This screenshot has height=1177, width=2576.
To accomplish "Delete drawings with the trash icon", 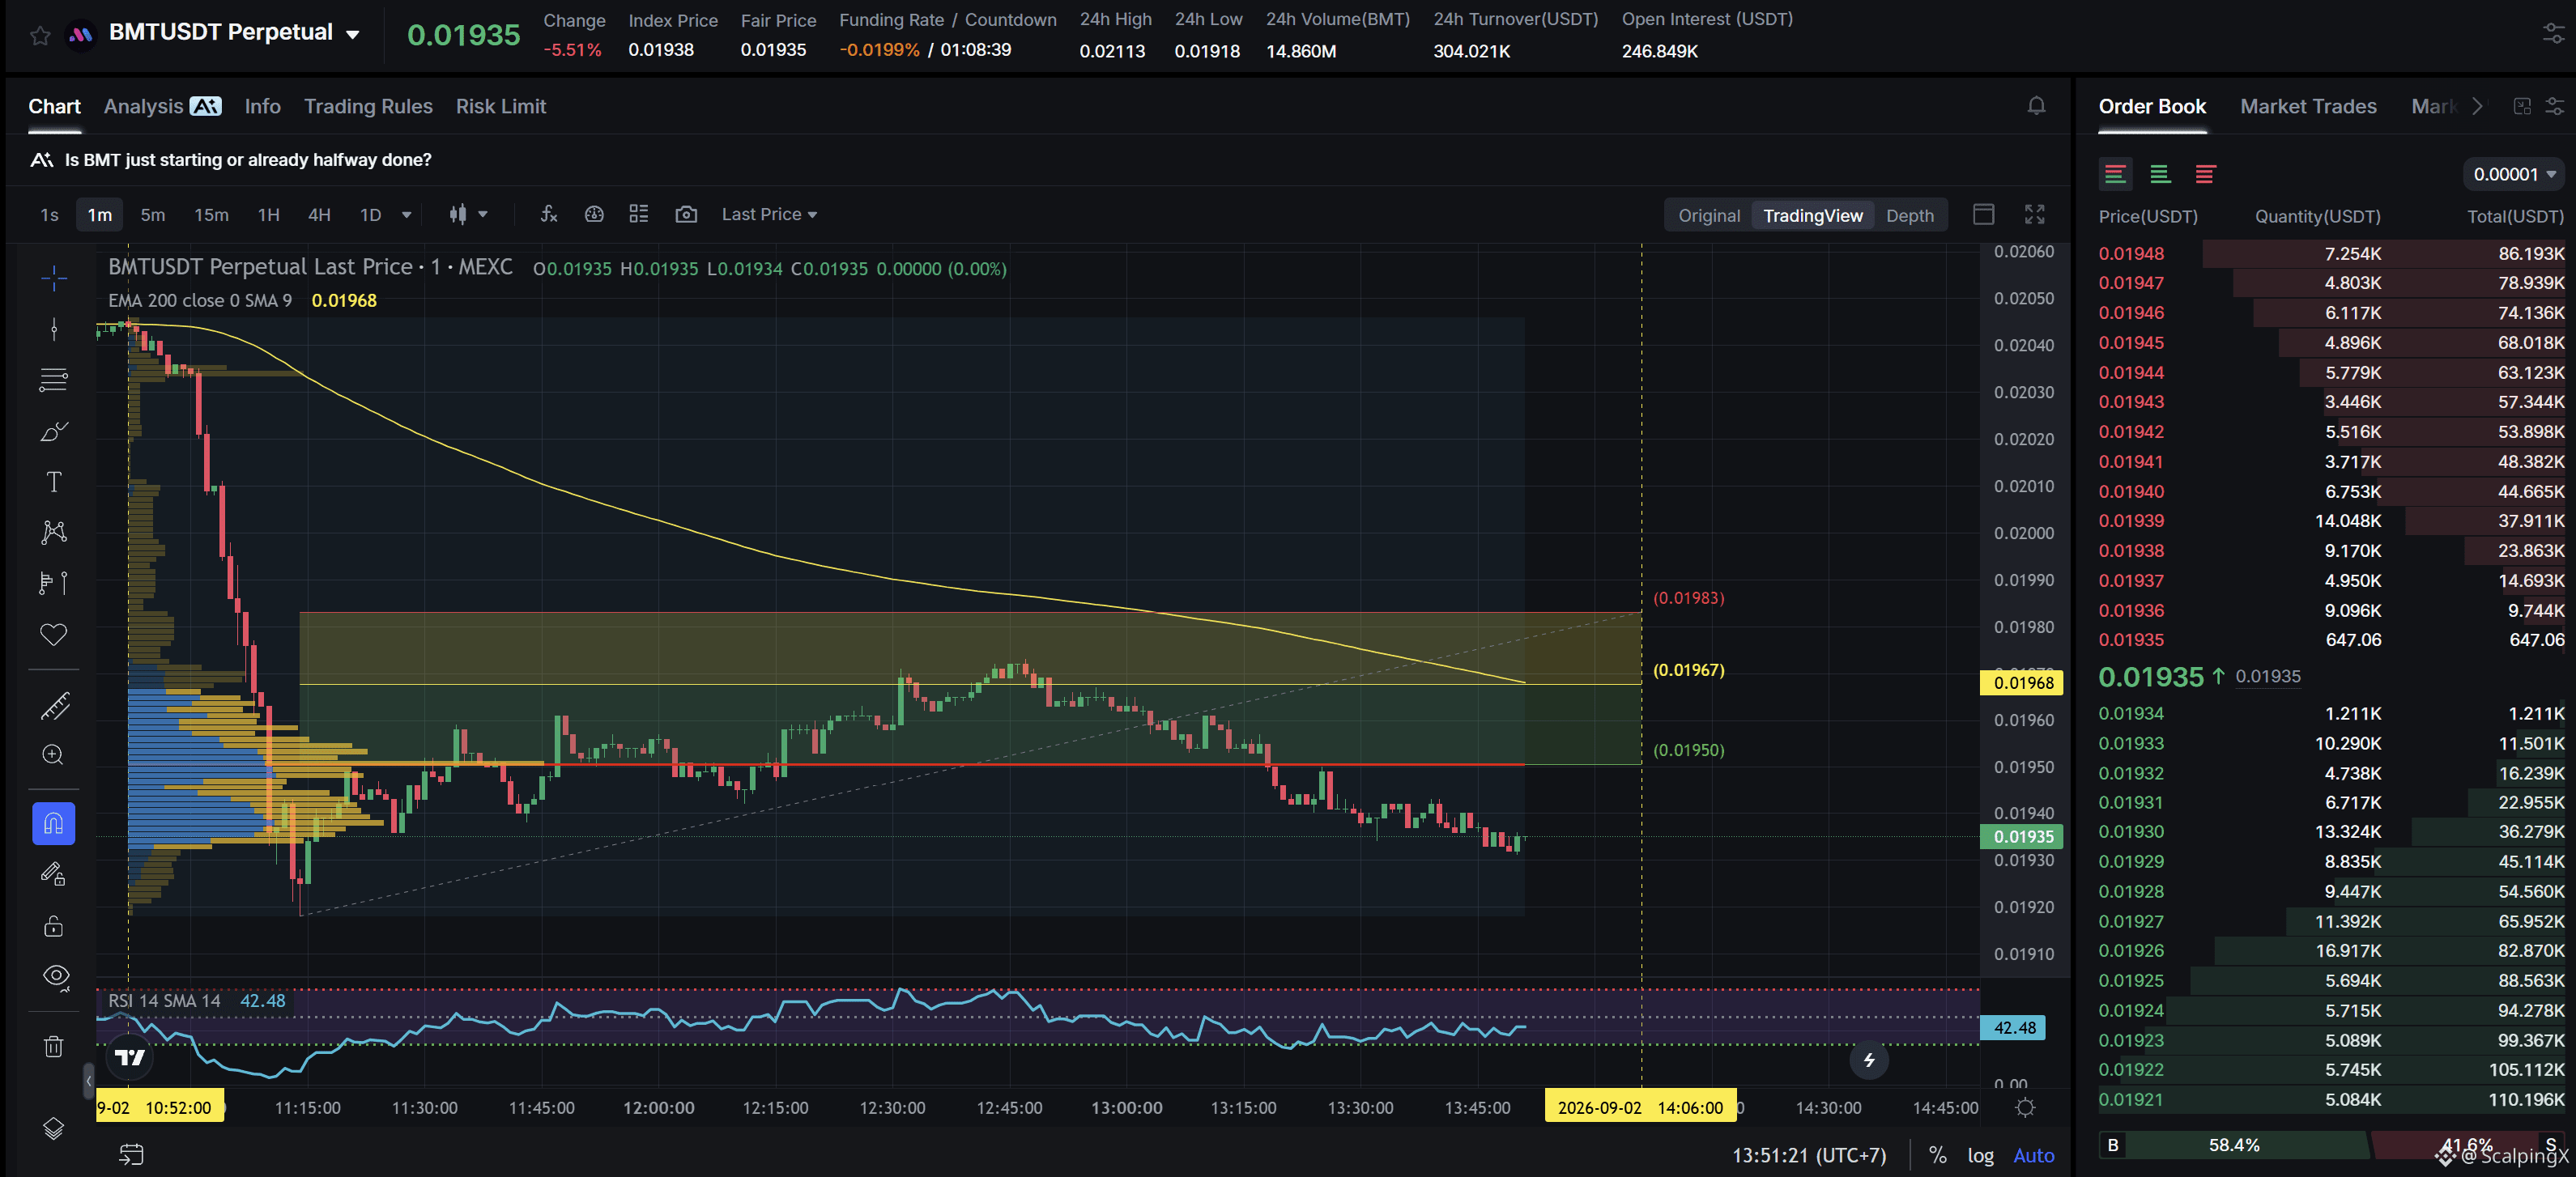I will pos(54,1046).
